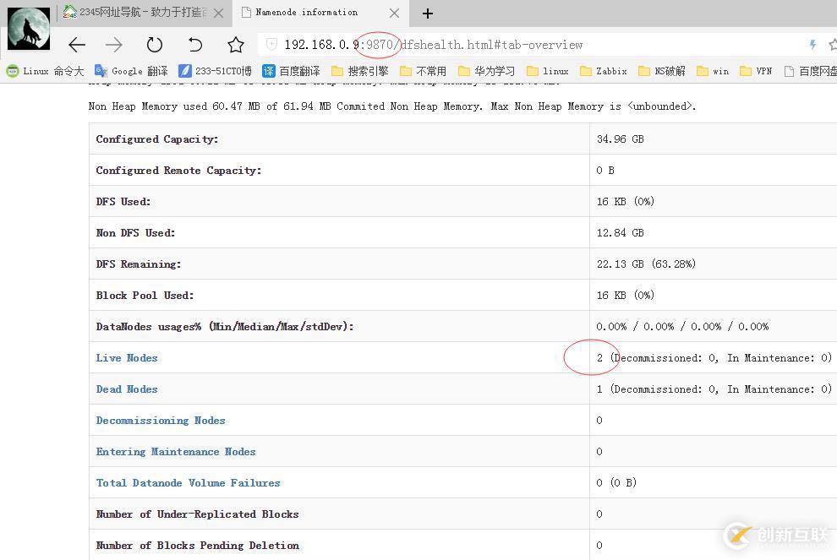Screen dimensions: 837x560
Task: Open a new tab with plus button
Action: coord(428,14)
